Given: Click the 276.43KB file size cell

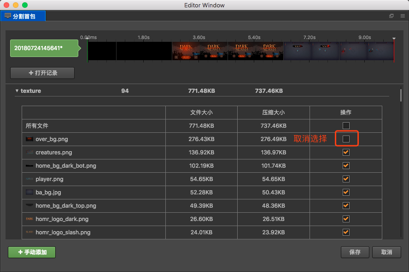Looking at the screenshot, I should click(x=201, y=139).
